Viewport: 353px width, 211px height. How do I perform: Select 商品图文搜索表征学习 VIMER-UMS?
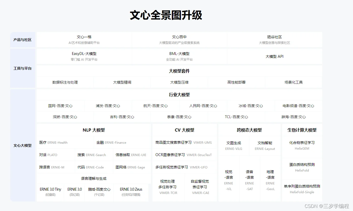pyautogui.click(x=185, y=142)
